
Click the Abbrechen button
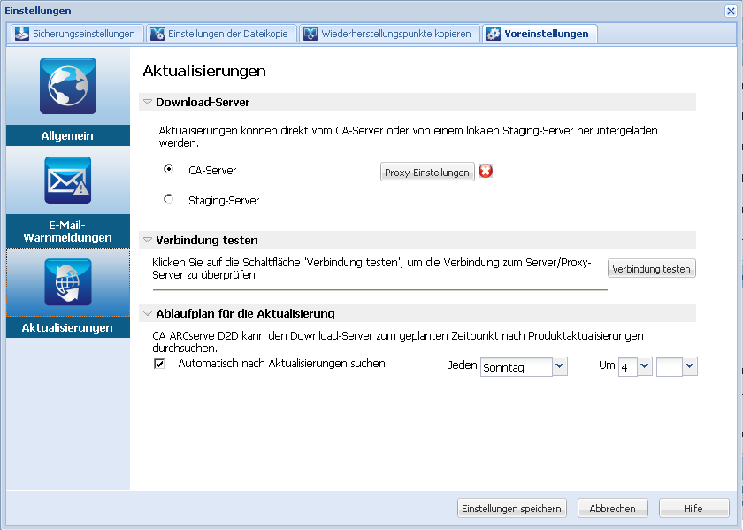[612, 508]
